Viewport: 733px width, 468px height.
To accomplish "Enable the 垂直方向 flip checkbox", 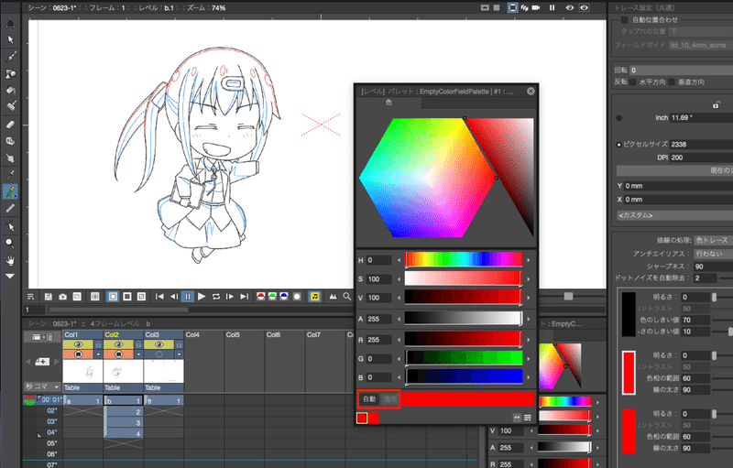I will [672, 82].
